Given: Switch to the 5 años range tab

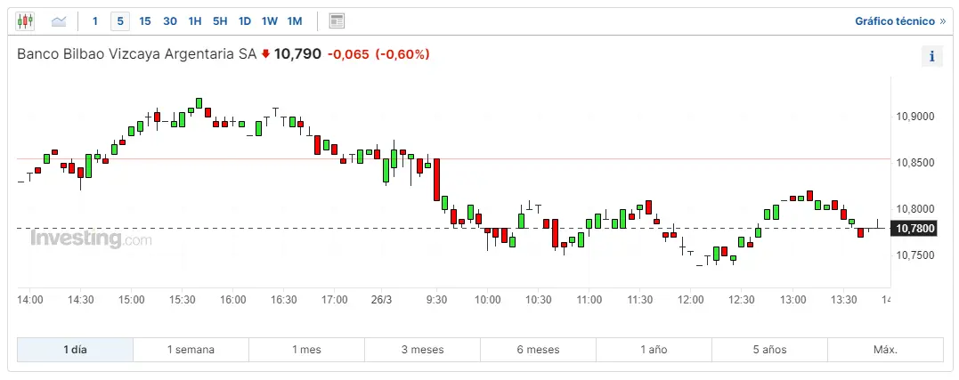Looking at the screenshot, I should tap(770, 350).
